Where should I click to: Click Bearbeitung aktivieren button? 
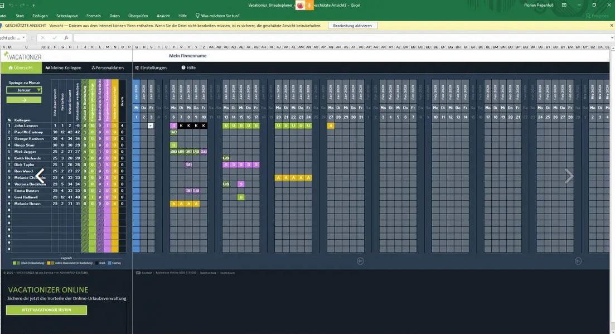tap(352, 26)
